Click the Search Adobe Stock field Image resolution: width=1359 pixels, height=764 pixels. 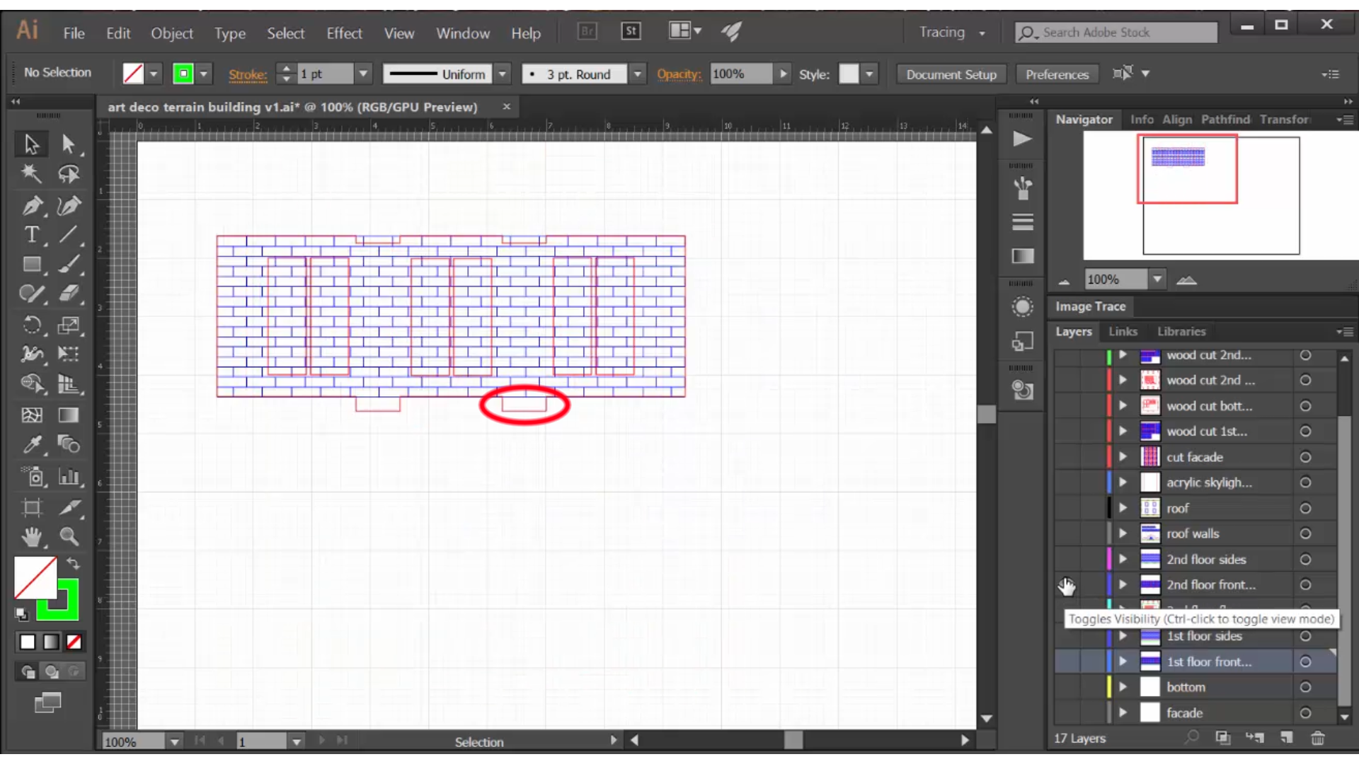[x=1116, y=33]
